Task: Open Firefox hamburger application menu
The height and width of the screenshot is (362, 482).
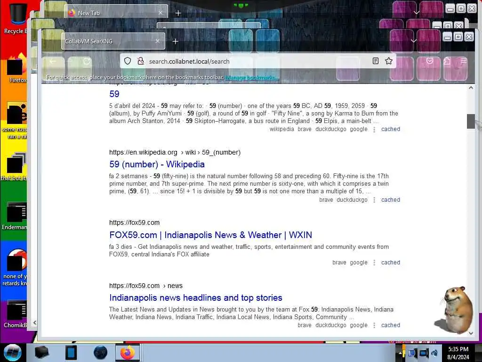Action: [464, 61]
